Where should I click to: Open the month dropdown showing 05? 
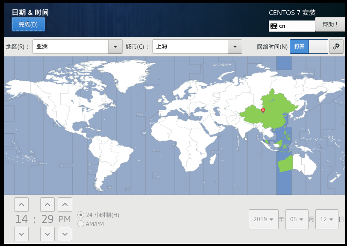pos(297,219)
